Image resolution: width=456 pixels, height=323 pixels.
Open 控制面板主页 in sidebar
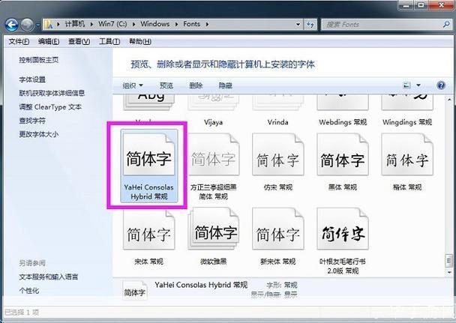pyautogui.click(x=39, y=60)
